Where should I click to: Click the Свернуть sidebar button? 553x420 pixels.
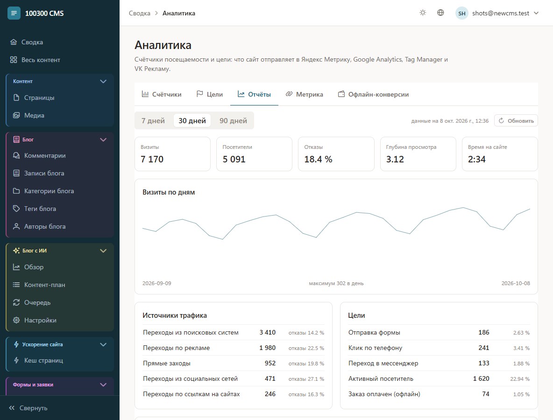(x=28, y=408)
